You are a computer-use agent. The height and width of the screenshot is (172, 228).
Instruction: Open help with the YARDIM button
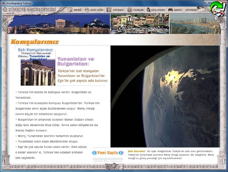pos(136,10)
